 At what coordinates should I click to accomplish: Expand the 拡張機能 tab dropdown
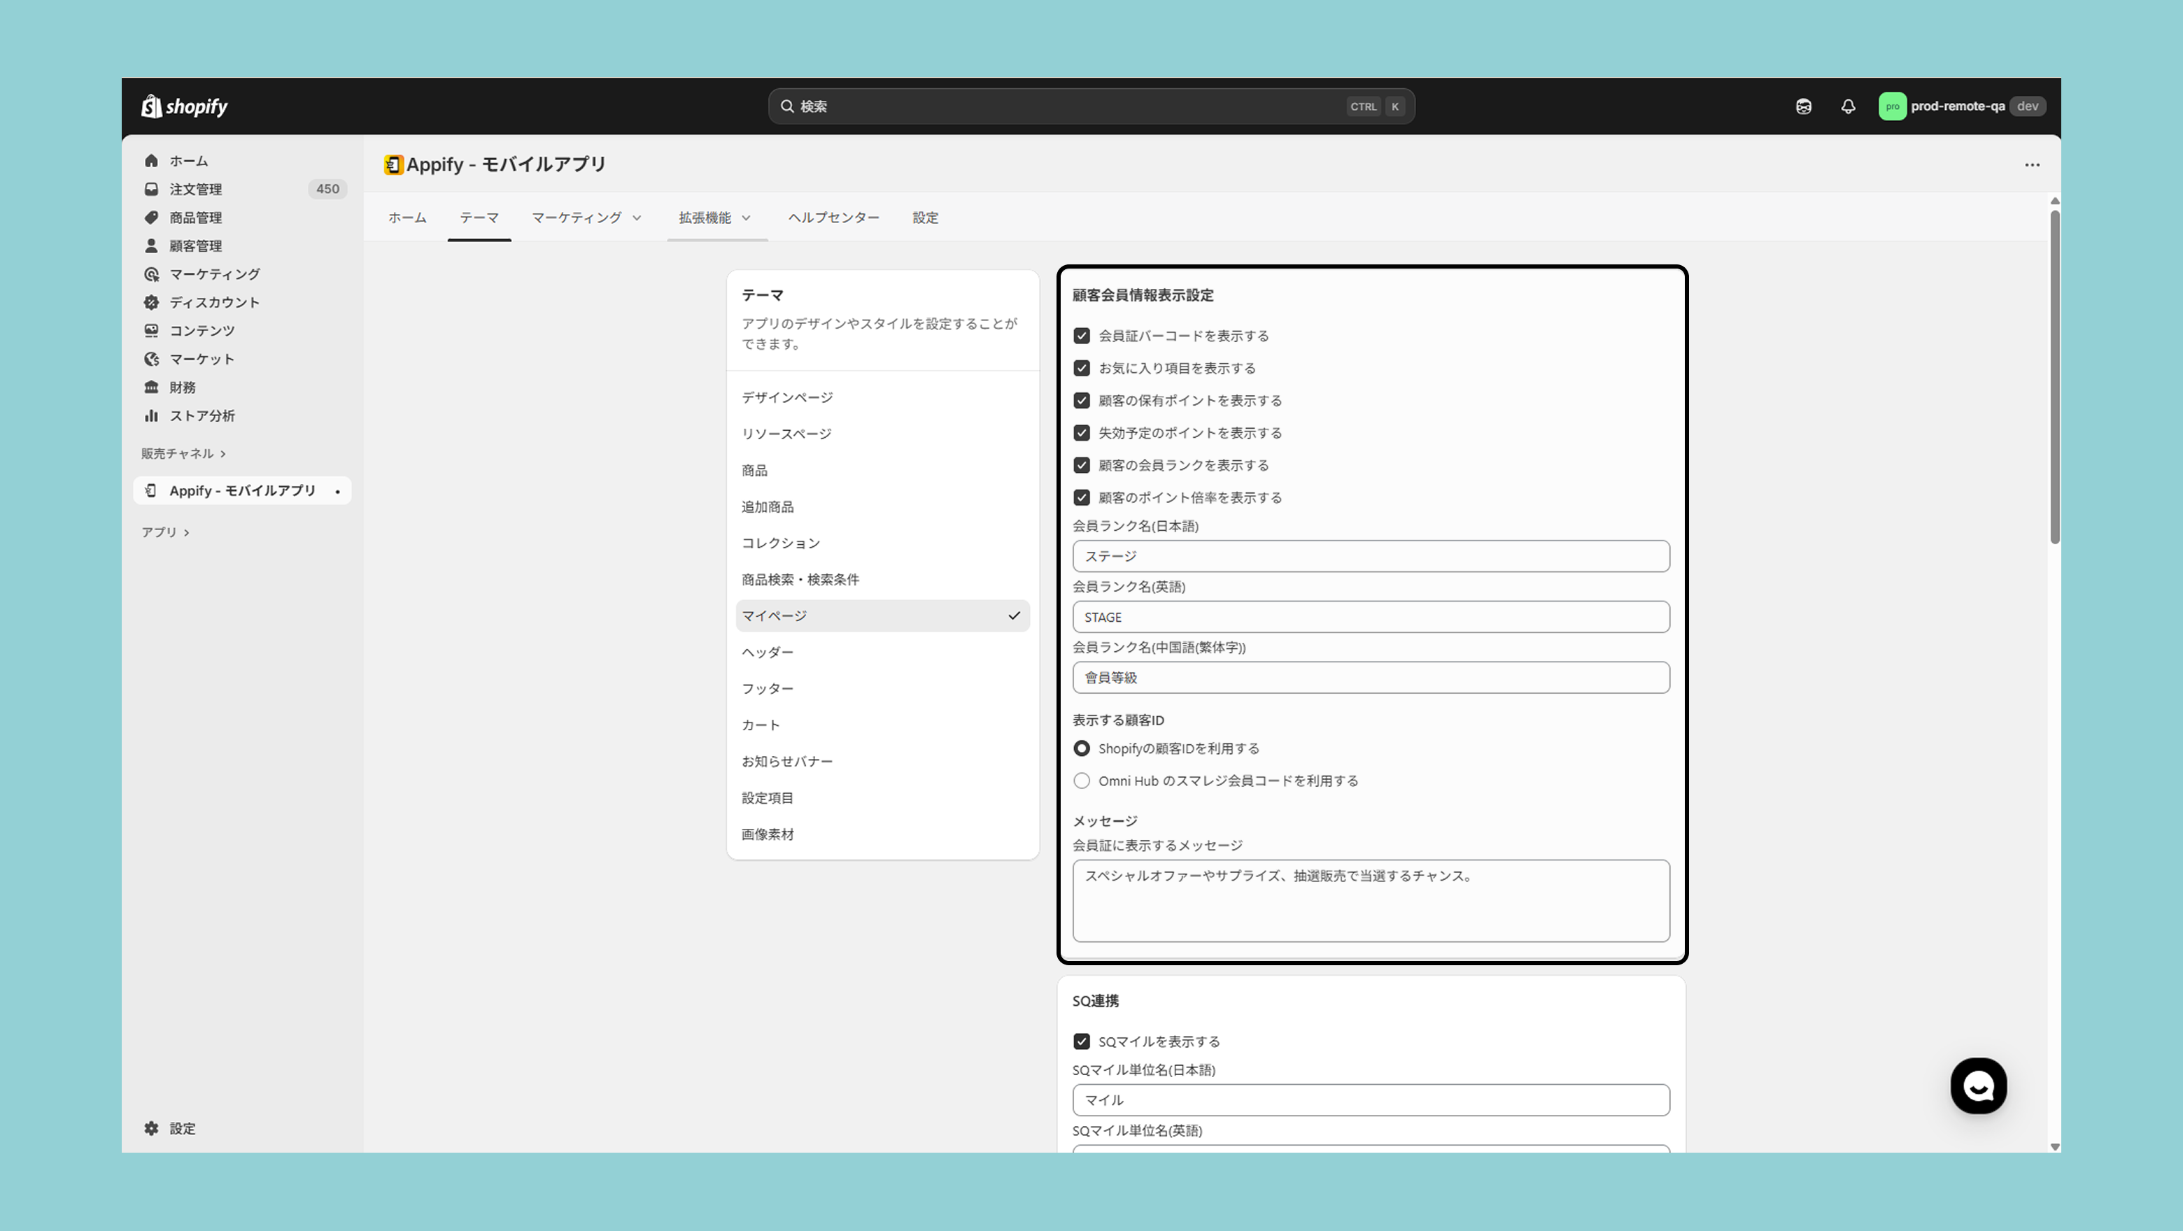tap(715, 218)
